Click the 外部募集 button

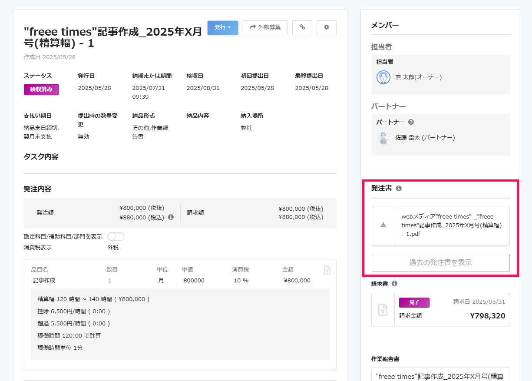tap(265, 27)
